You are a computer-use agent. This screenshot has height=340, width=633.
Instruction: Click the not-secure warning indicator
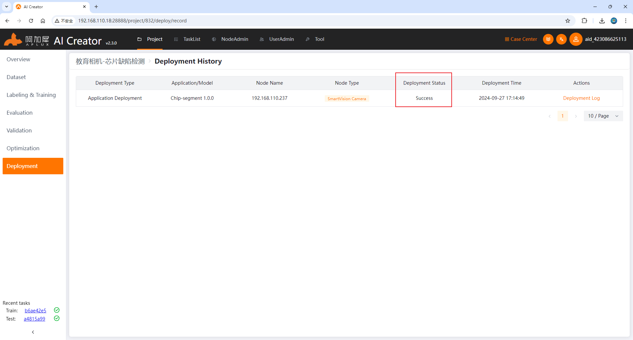click(x=64, y=21)
